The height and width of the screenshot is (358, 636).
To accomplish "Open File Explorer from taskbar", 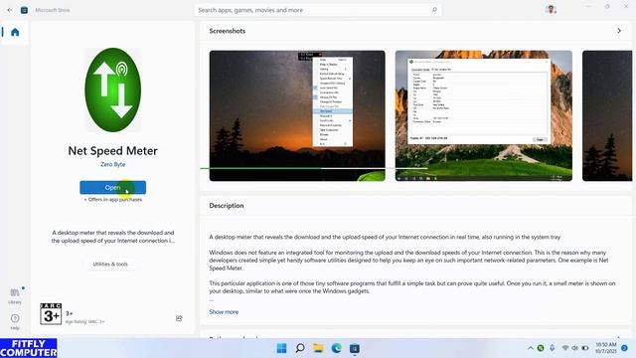I will pyautogui.click(x=318, y=348).
